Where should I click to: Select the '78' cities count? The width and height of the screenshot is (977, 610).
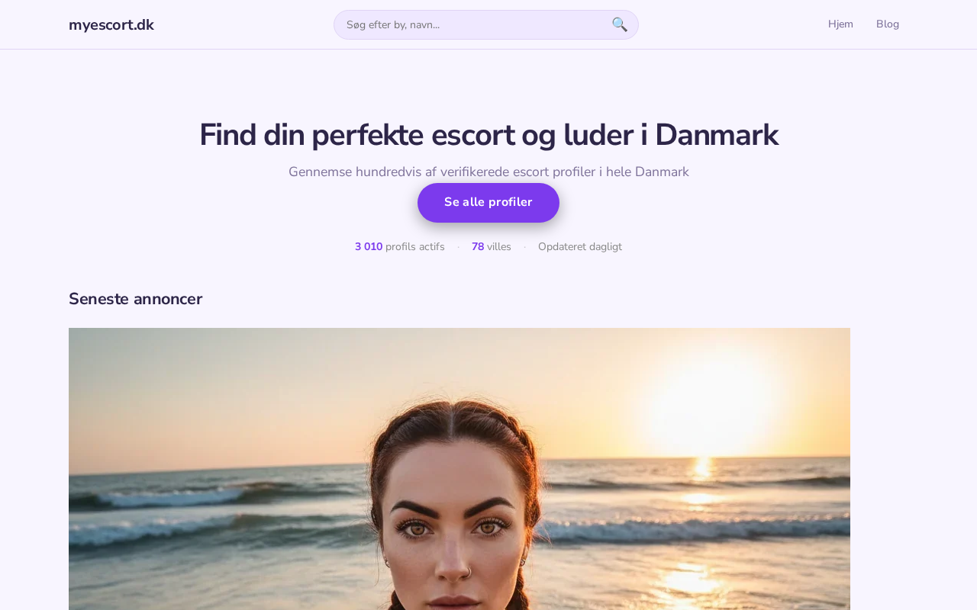coord(478,246)
